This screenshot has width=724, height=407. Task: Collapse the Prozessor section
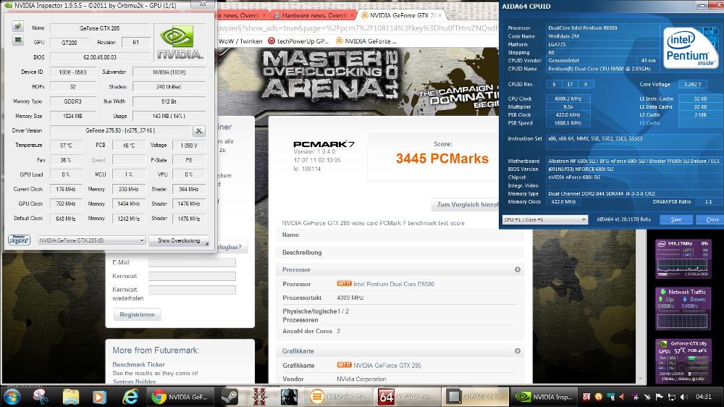point(518,269)
